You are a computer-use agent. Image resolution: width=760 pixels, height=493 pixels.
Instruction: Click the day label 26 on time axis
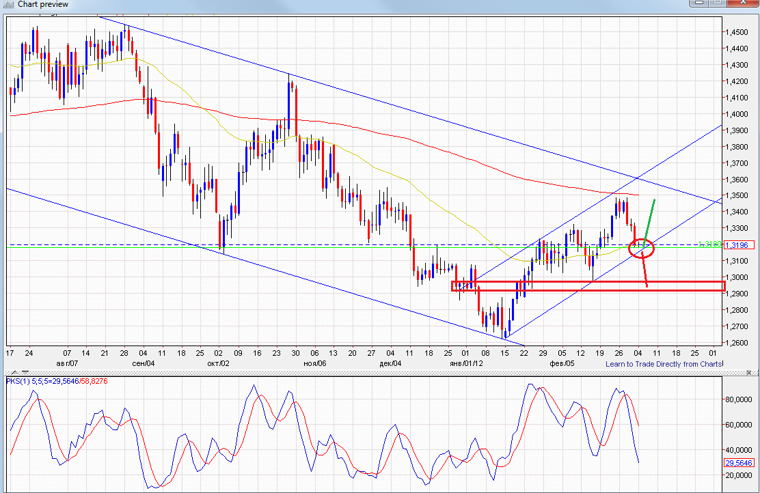point(619,353)
